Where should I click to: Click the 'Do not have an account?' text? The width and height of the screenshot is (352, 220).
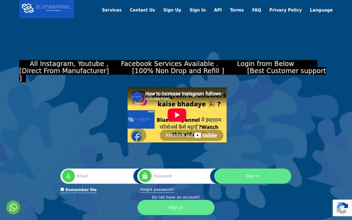(x=176, y=197)
